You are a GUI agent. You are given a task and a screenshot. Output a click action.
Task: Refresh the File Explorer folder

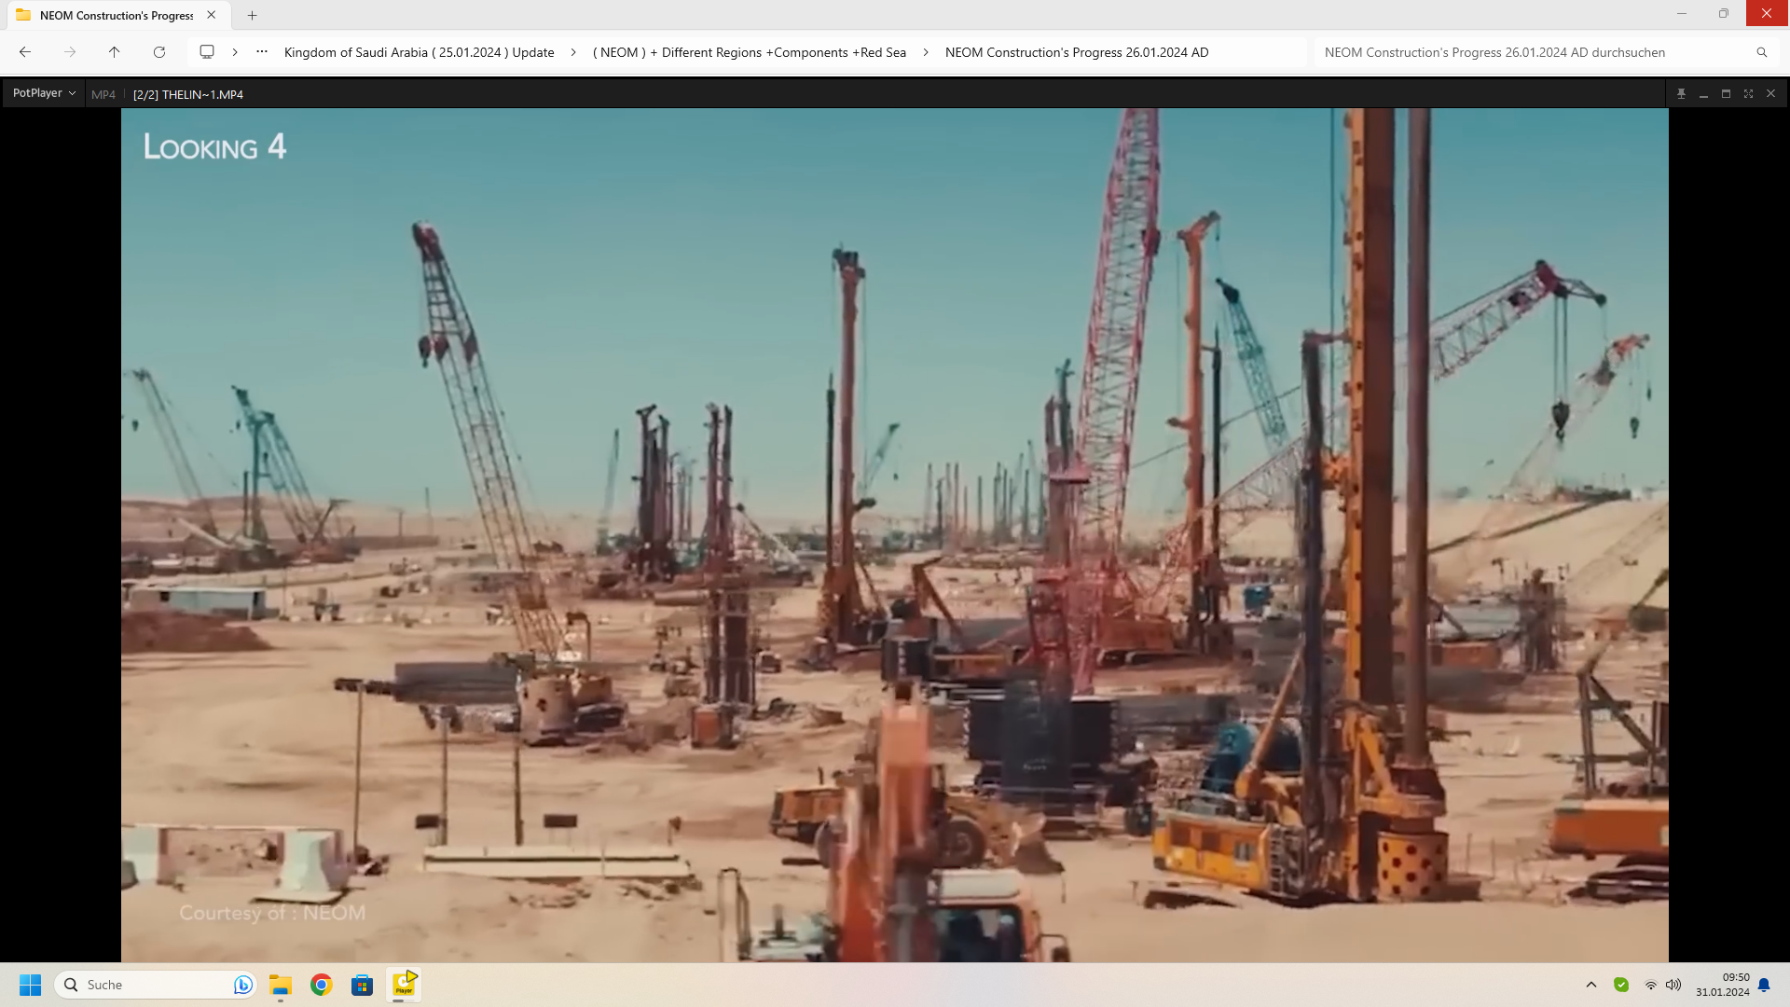tap(159, 52)
